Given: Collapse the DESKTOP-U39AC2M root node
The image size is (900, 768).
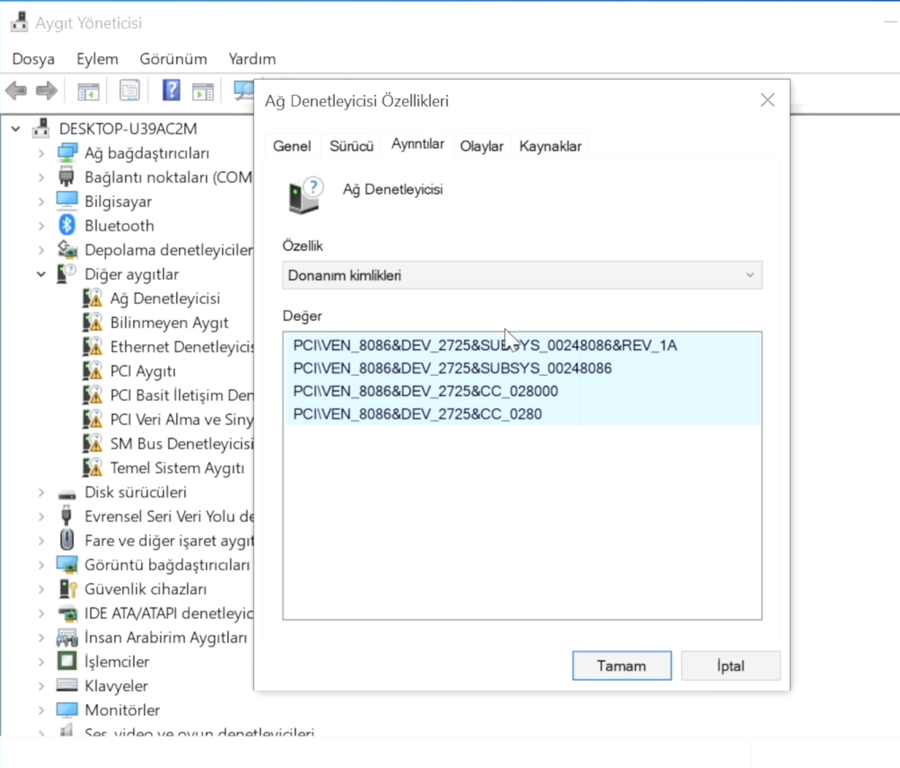Looking at the screenshot, I should click(x=16, y=129).
